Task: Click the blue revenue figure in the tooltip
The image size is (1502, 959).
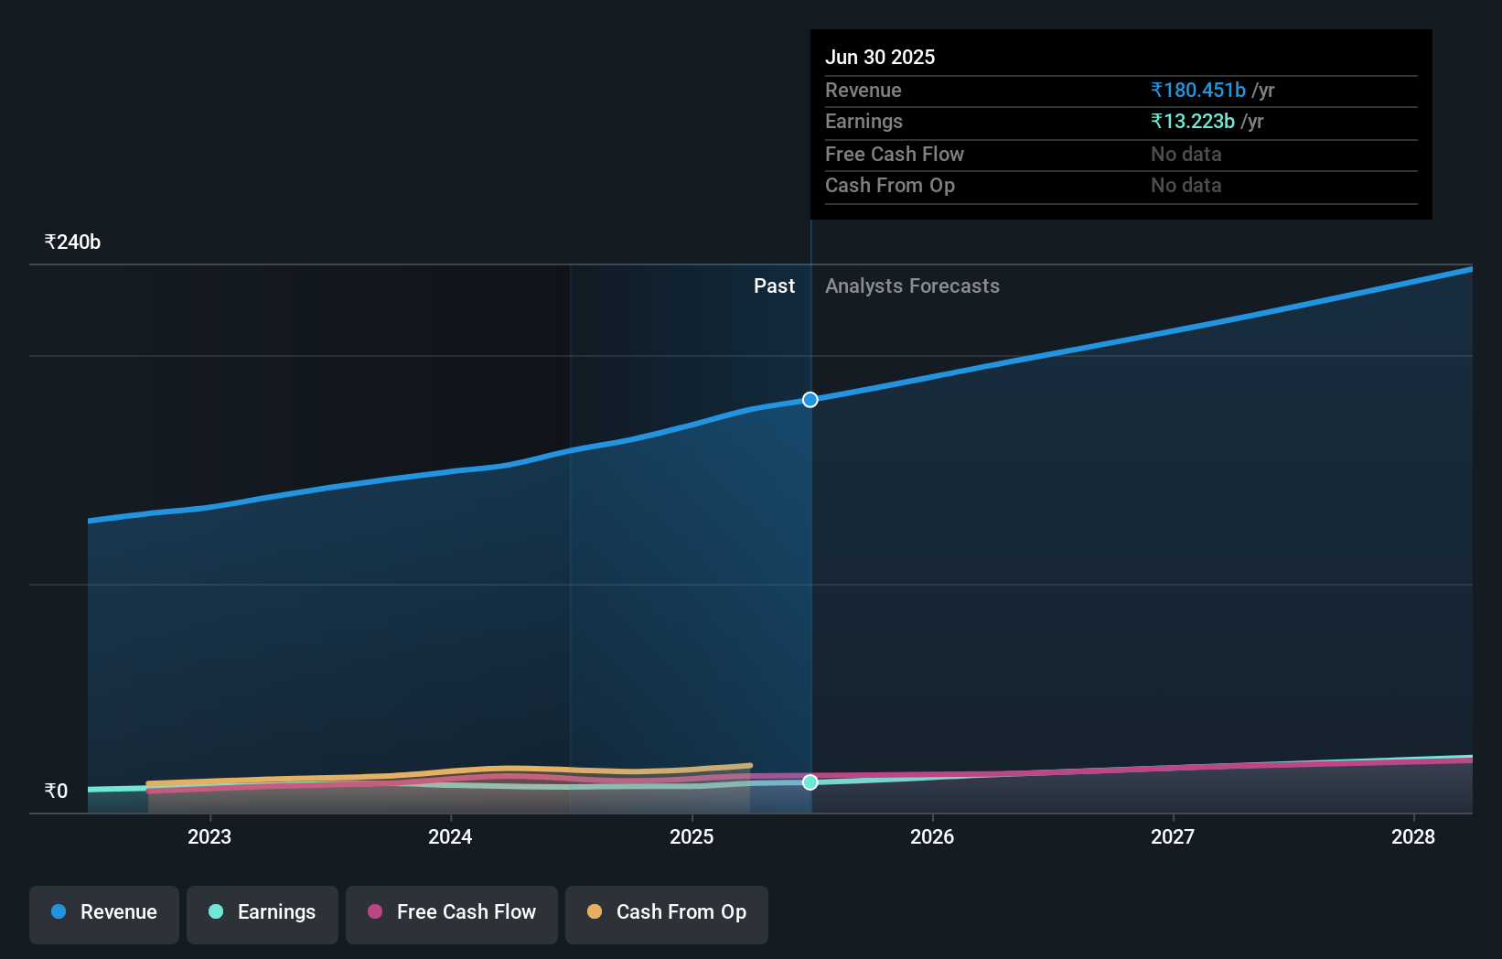Action: tap(1197, 90)
